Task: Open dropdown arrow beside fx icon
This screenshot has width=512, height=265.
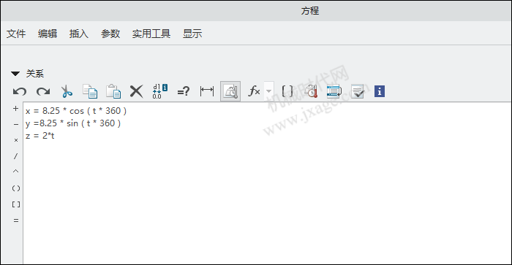Action: click(268, 91)
